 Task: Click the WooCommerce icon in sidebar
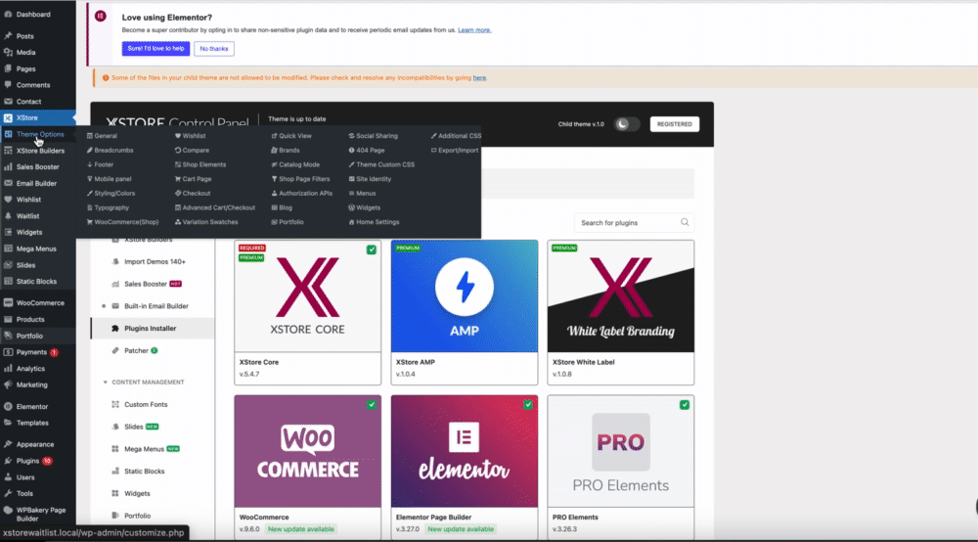point(8,302)
